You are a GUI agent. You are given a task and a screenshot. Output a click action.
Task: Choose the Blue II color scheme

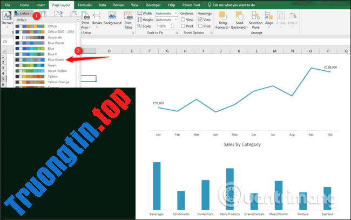[x=45, y=54]
